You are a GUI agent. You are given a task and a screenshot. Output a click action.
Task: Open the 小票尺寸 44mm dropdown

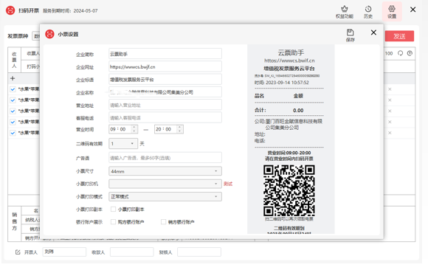(x=165, y=171)
